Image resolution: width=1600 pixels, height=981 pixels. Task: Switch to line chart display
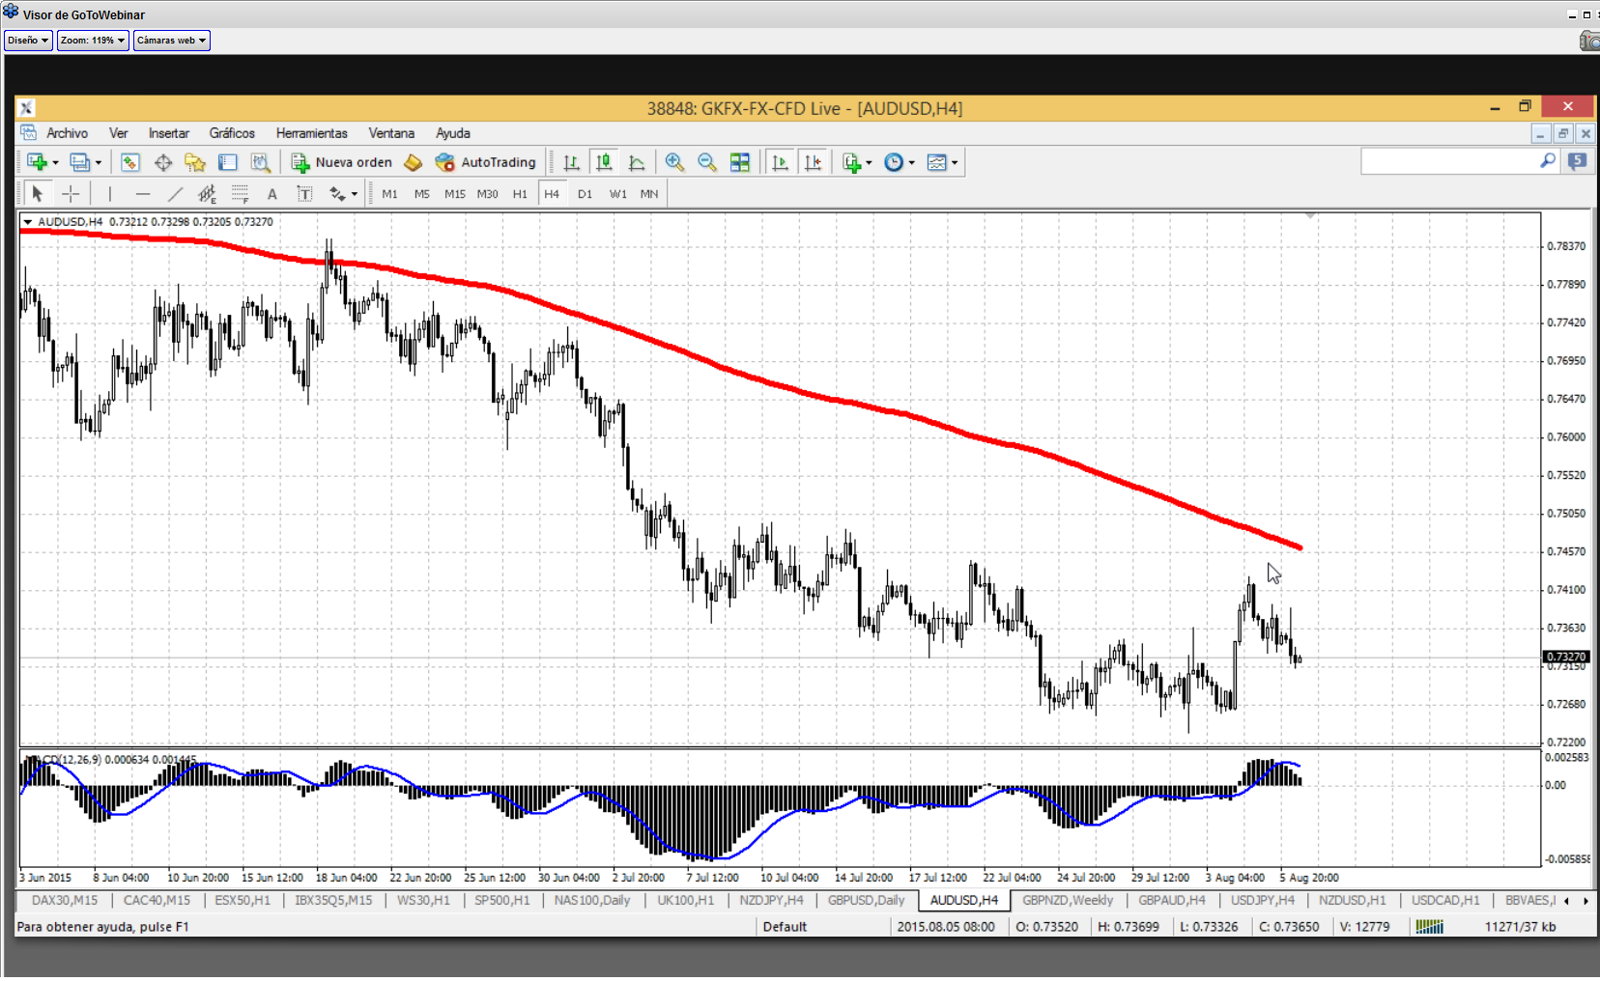click(x=637, y=162)
